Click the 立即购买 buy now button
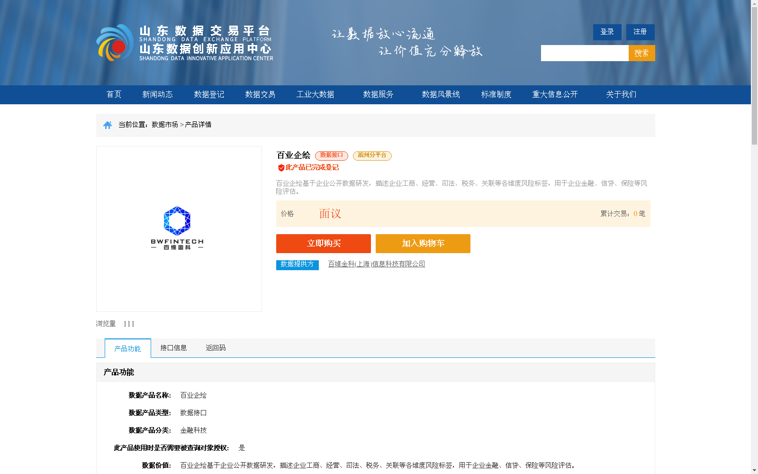This screenshot has height=474, width=758. (x=324, y=244)
